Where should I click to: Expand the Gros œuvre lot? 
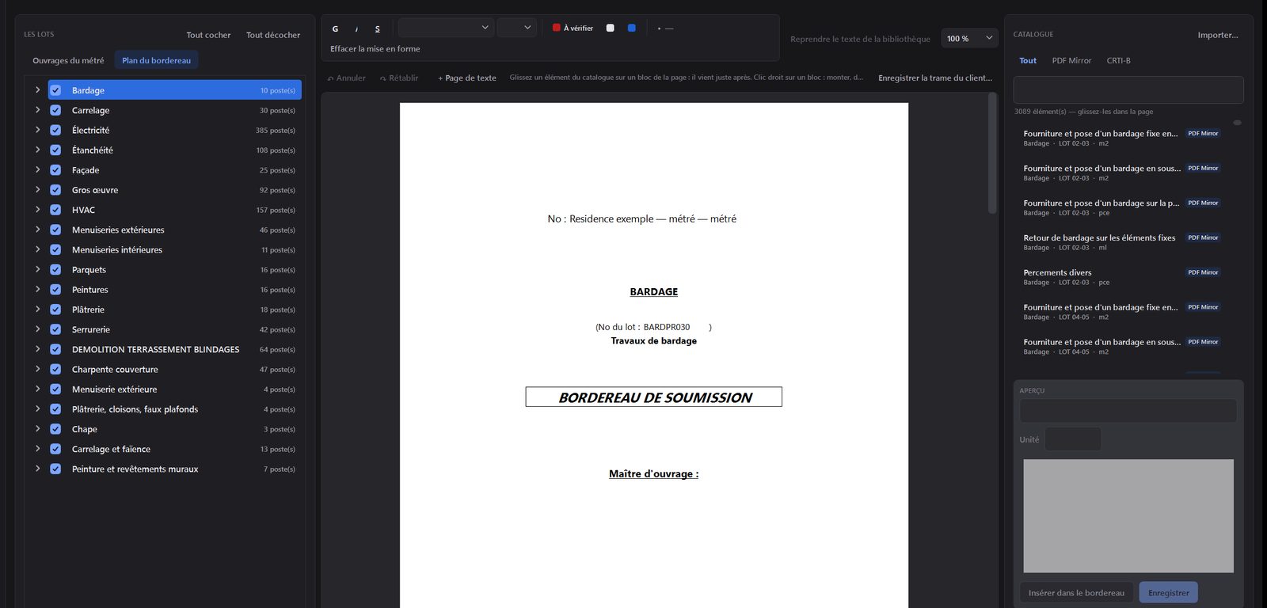point(37,189)
